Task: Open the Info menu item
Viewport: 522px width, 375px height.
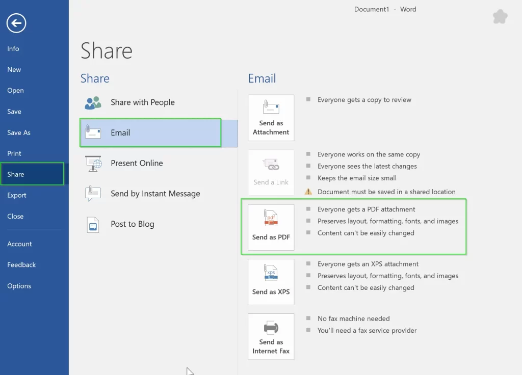Action: pos(13,48)
